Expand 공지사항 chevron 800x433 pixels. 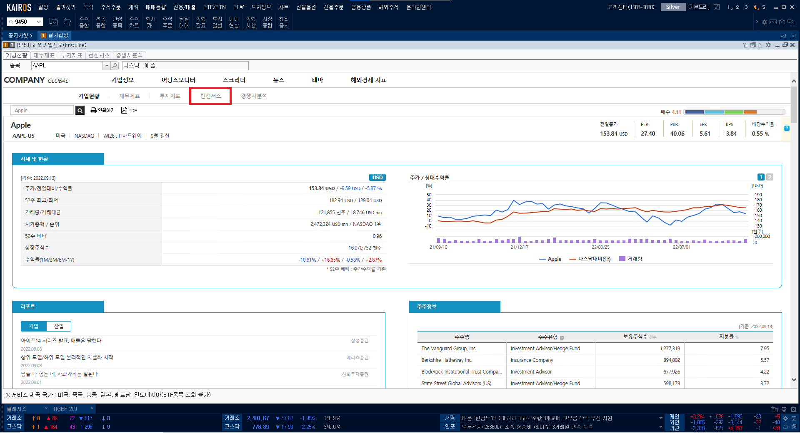point(31,36)
